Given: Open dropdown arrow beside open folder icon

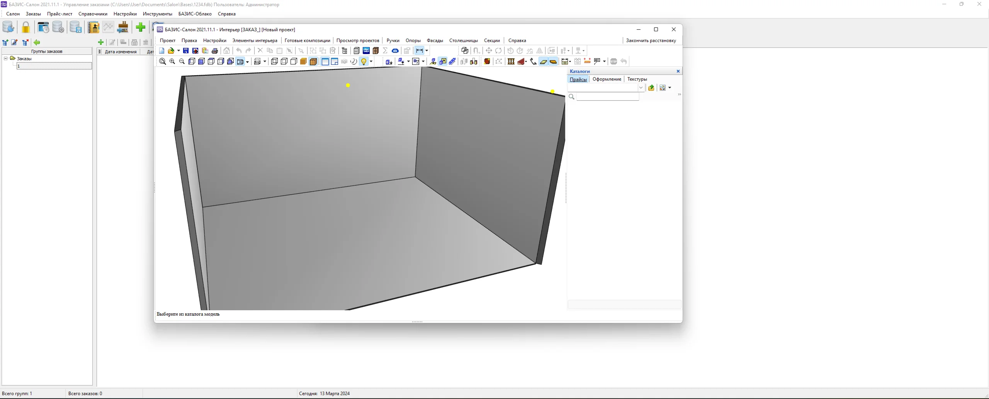Looking at the screenshot, I should [x=178, y=51].
